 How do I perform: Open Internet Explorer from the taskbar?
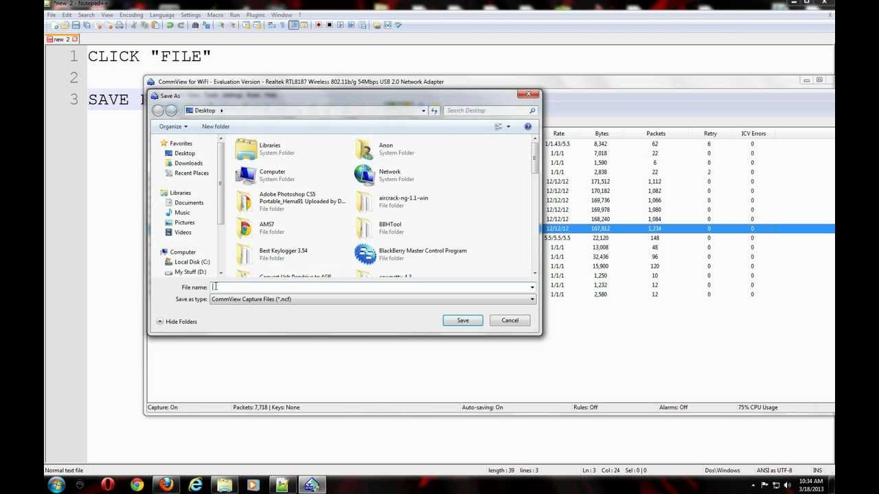click(x=196, y=486)
